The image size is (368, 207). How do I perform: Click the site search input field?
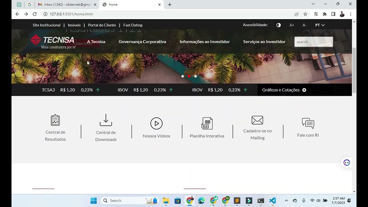tap(314, 42)
